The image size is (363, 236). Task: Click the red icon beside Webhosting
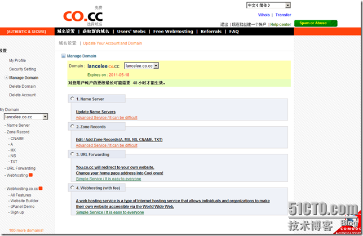tap(30, 175)
